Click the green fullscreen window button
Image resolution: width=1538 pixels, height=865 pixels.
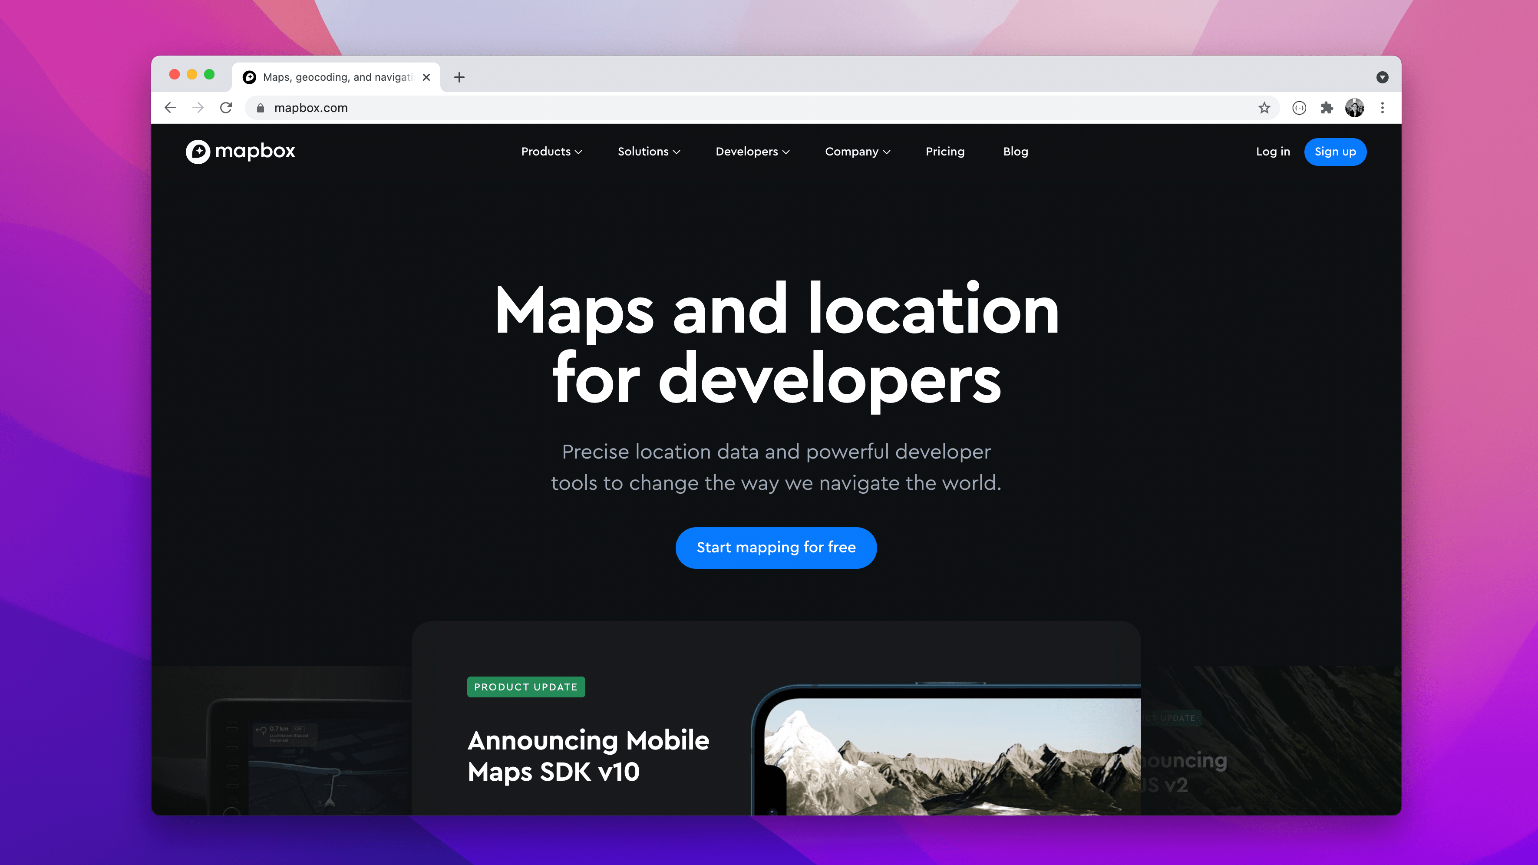209,74
